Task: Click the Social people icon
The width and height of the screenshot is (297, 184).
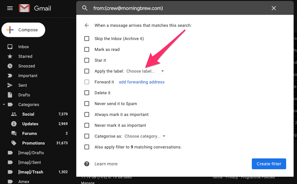Action: [14, 114]
